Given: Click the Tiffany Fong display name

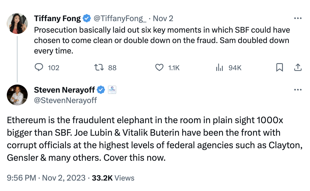Looking at the screenshot, I should (57, 19).
